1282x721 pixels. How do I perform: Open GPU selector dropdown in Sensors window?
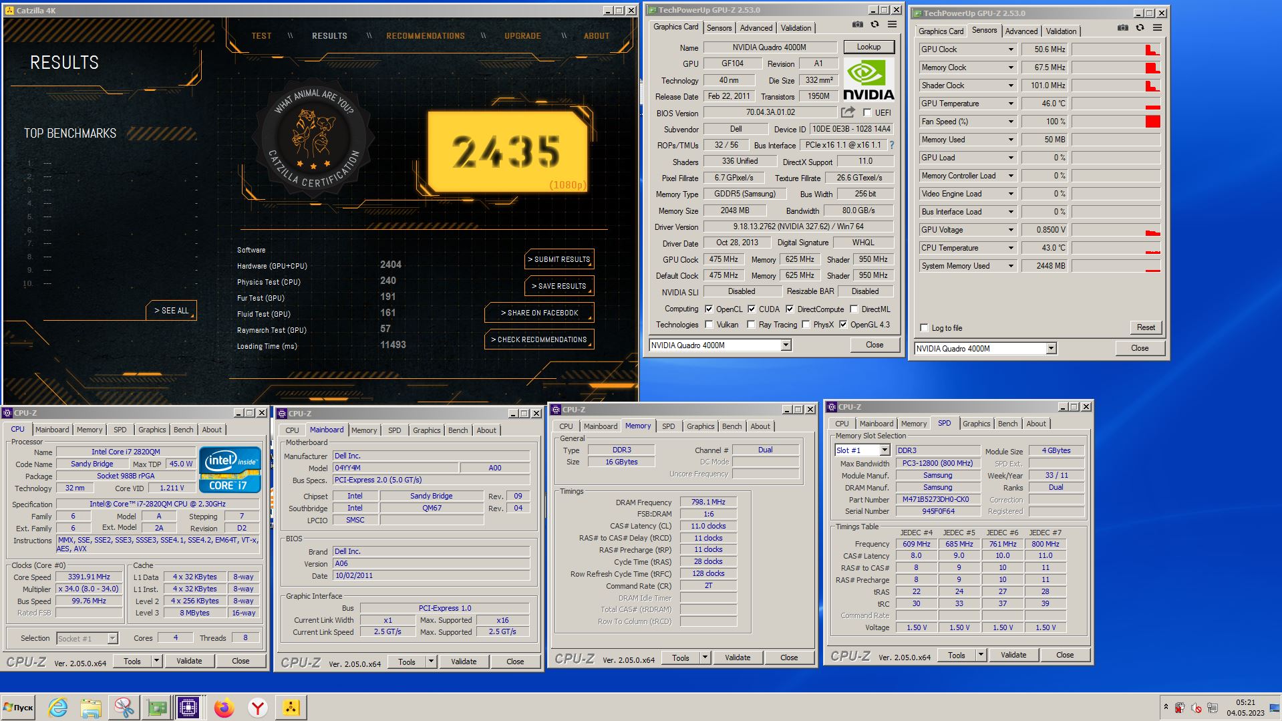(1051, 349)
